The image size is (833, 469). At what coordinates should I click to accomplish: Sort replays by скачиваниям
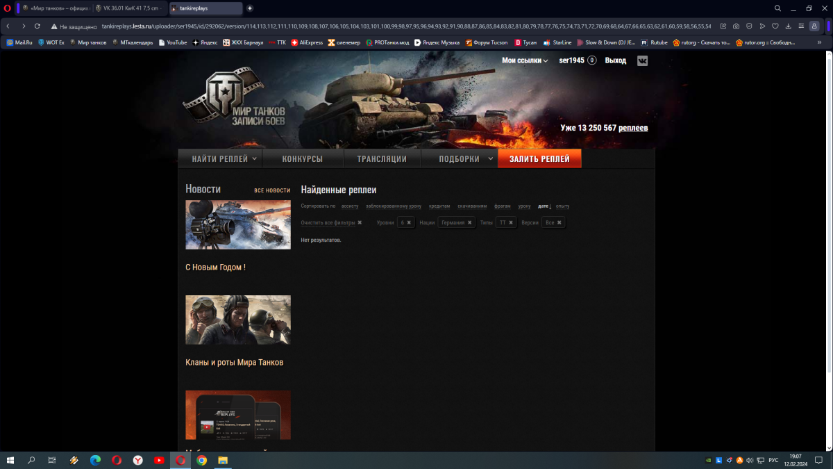coord(472,206)
